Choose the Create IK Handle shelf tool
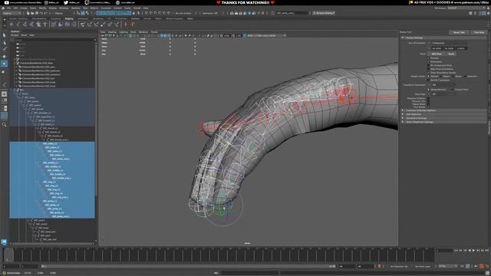491x276 pixels. [x=25, y=24]
